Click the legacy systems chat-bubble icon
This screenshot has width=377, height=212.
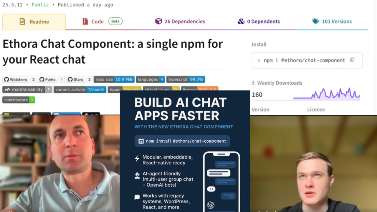tap(137, 197)
